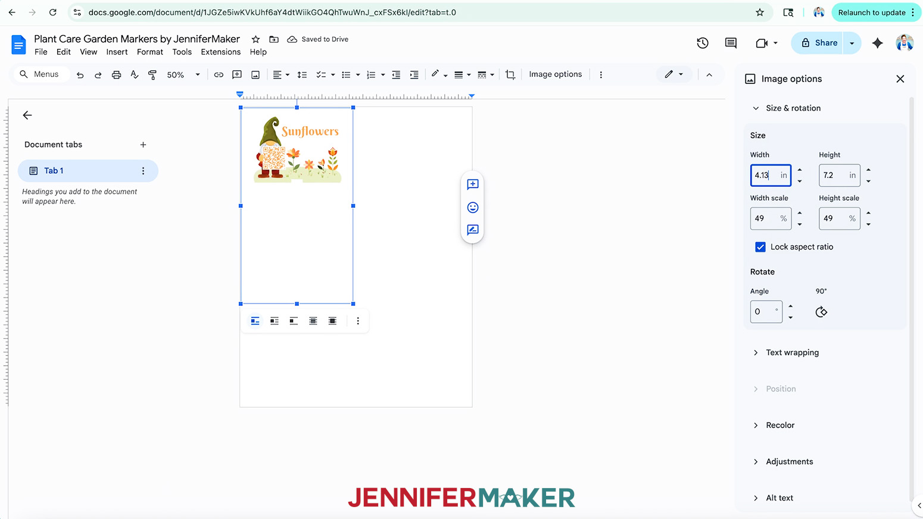Select Tab 1 in document tabs
This screenshot has height=519, width=923.
click(x=88, y=171)
